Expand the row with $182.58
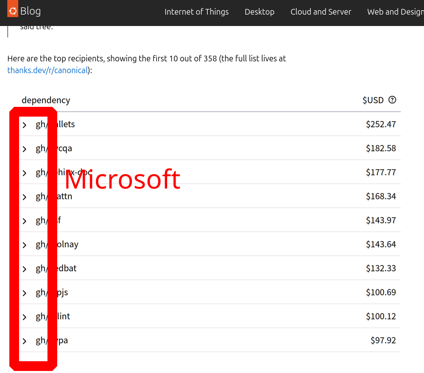 (x=25, y=149)
